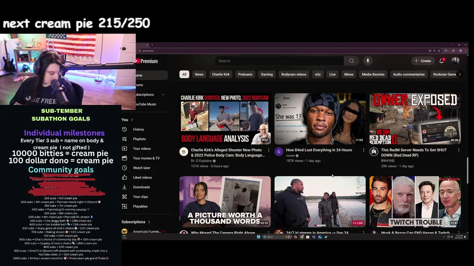Expand the You section chevron
This screenshot has width=474, height=266.
(132, 120)
